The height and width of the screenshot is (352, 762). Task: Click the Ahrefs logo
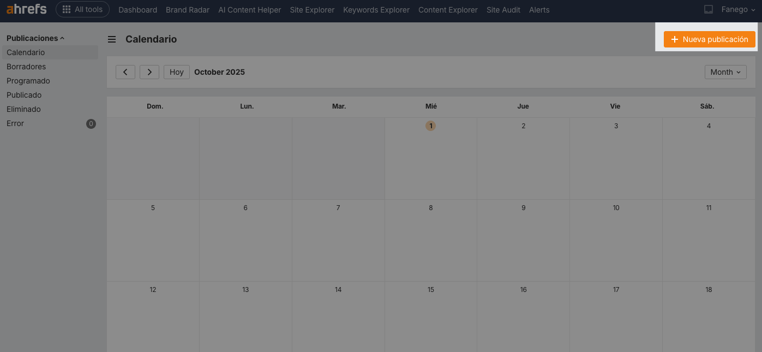coord(26,9)
